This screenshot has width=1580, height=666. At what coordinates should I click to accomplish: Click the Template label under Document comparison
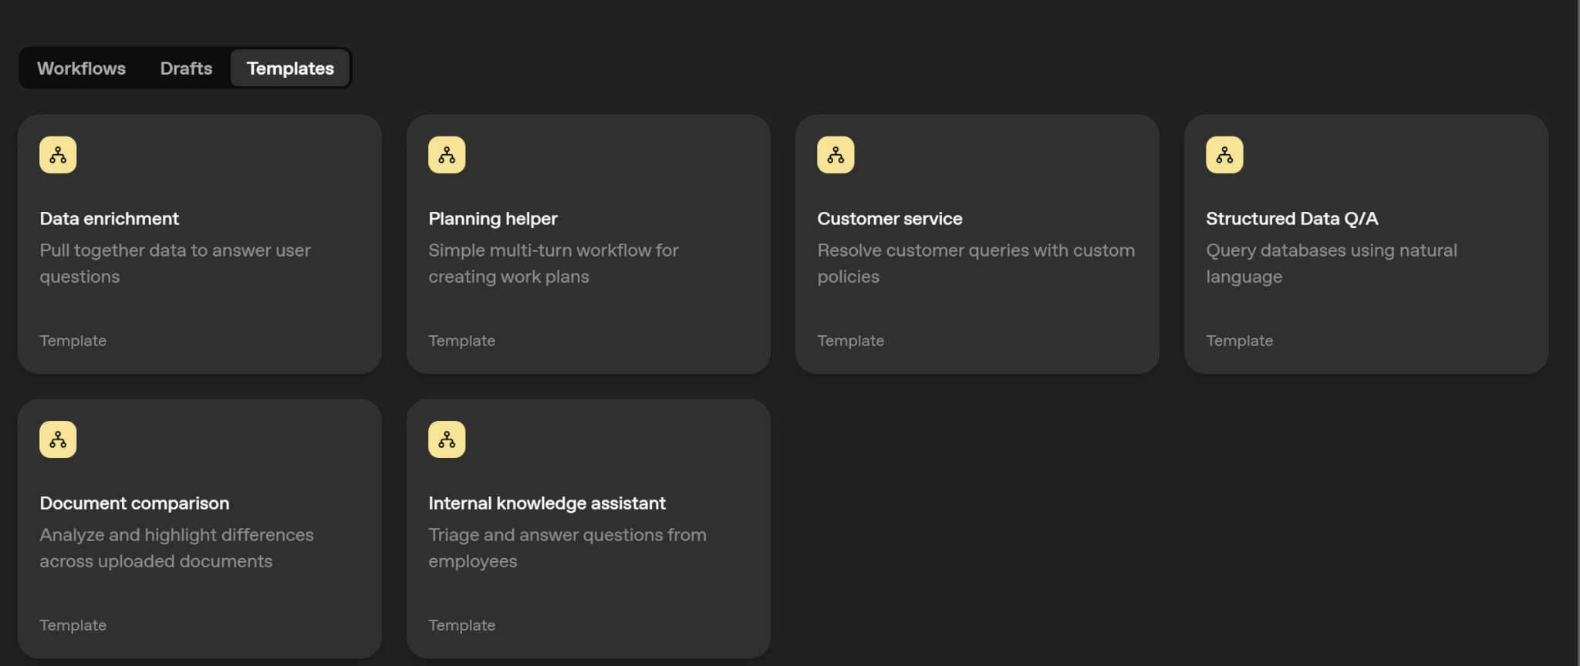point(73,625)
